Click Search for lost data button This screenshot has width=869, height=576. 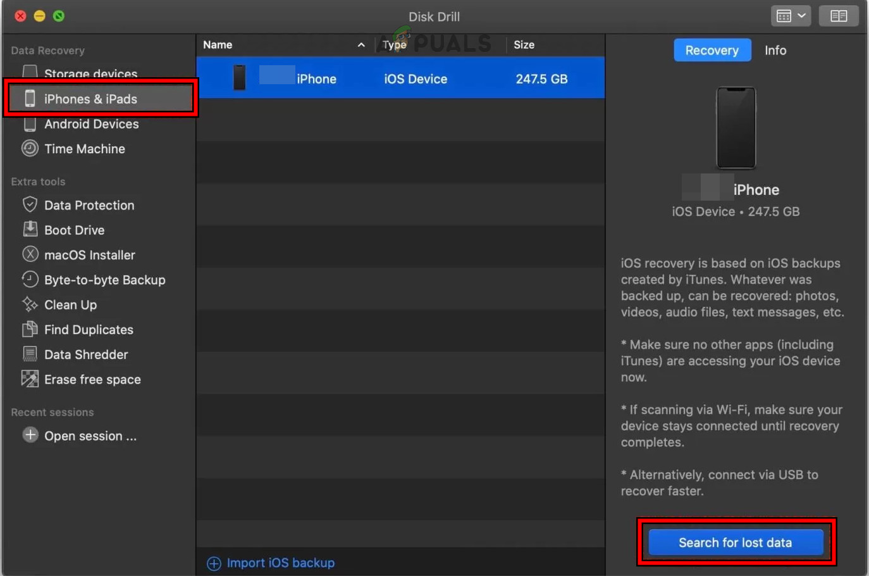pos(736,542)
